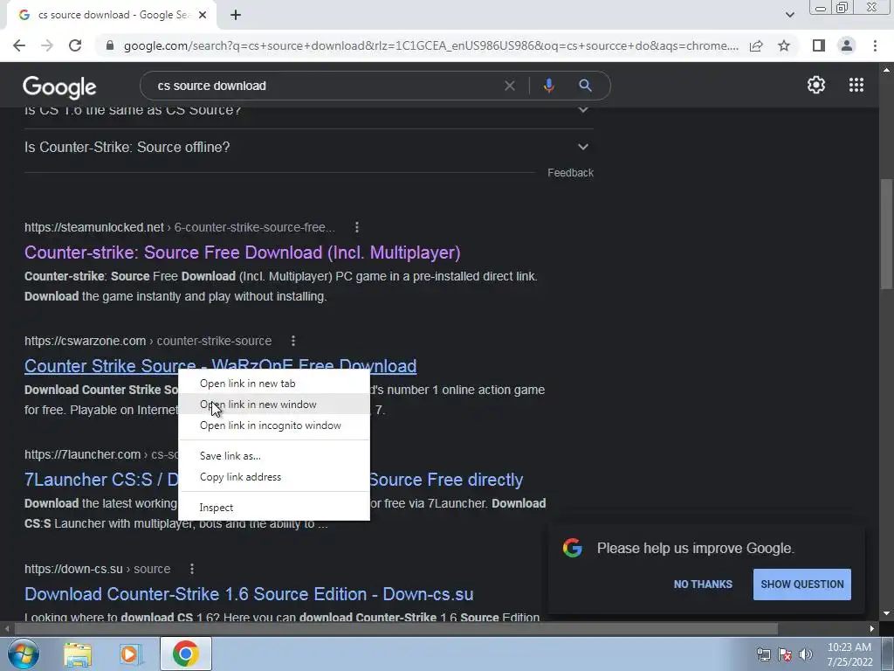Click SHOW QUESTION button
The width and height of the screenshot is (894, 671).
click(x=801, y=585)
